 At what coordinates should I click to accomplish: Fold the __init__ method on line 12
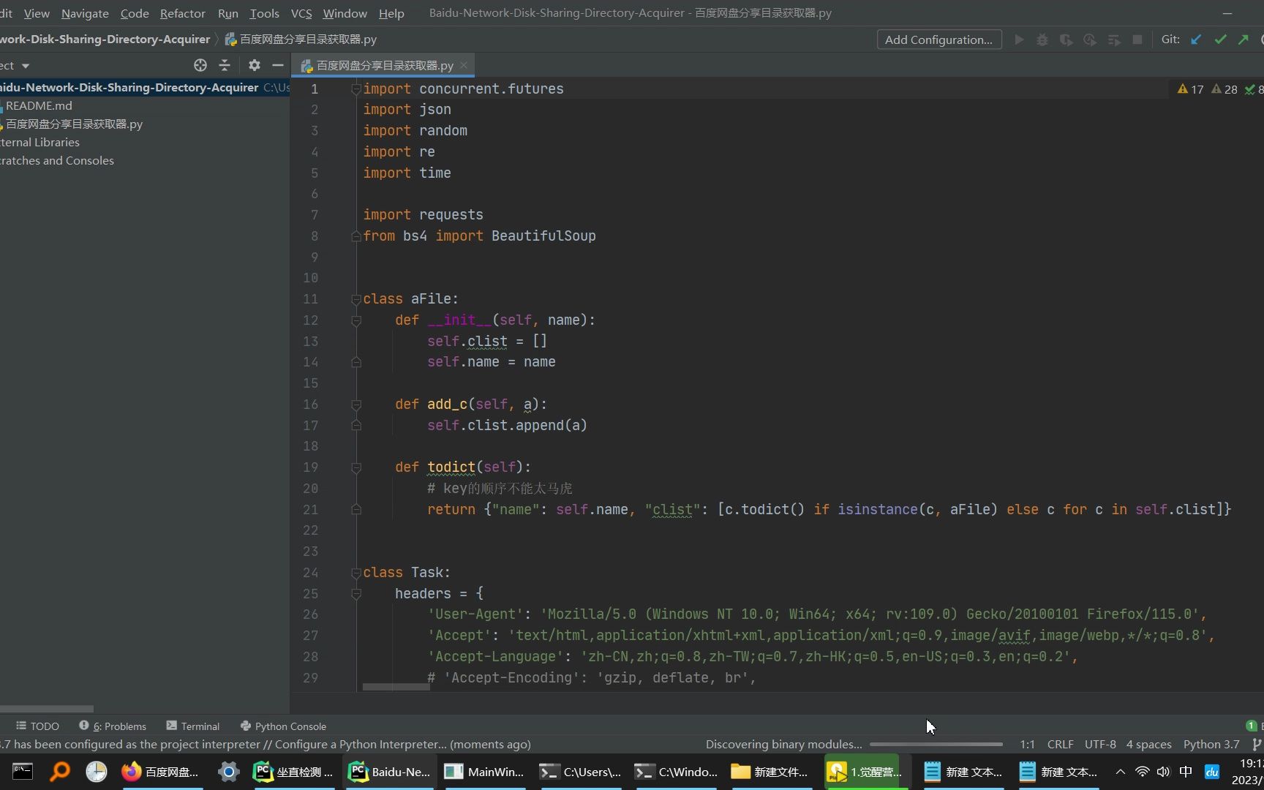356,320
